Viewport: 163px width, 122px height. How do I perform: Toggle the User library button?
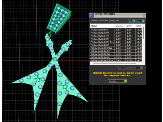140,21
